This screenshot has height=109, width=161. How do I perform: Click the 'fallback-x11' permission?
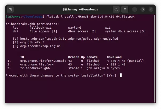click(x=41, y=28)
